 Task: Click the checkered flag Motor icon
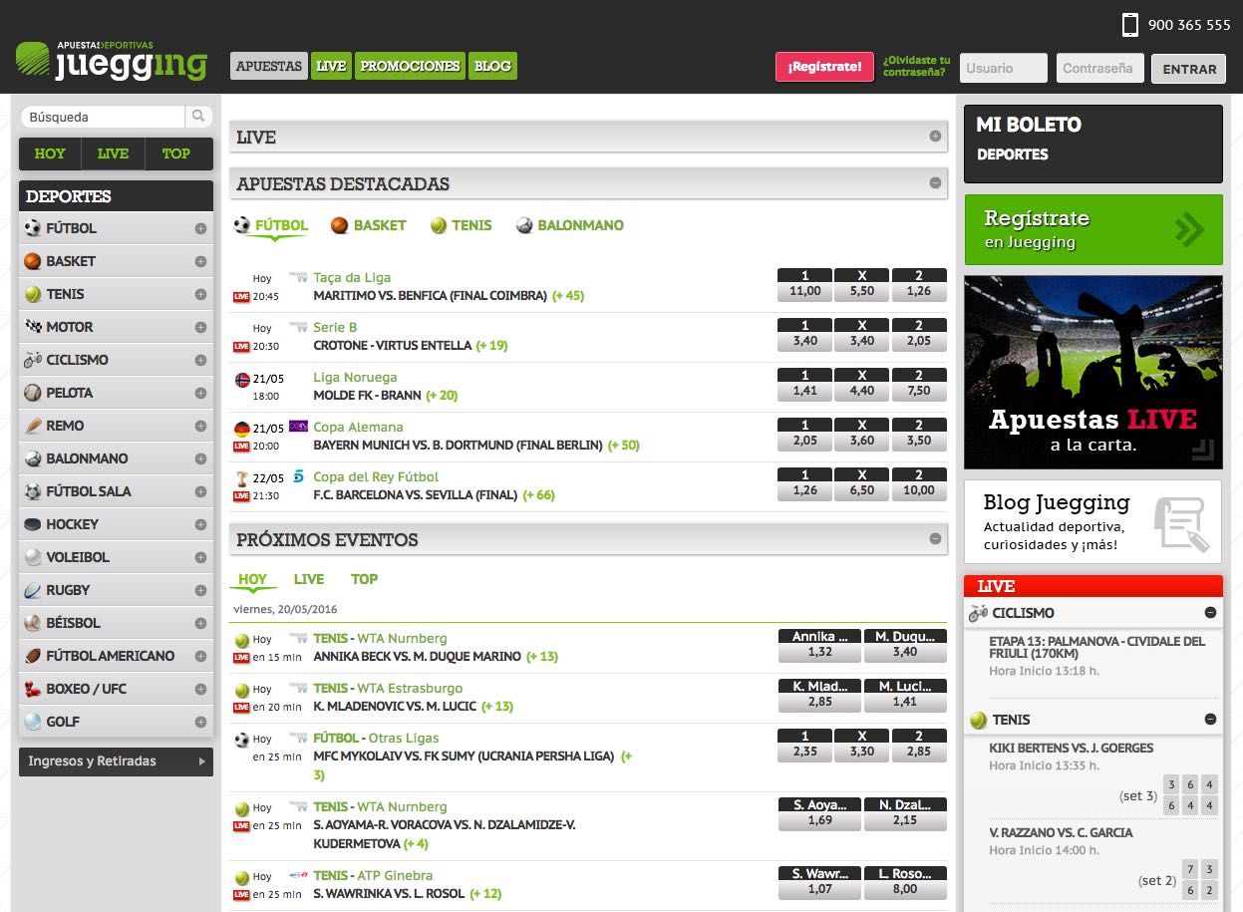pyautogui.click(x=33, y=327)
